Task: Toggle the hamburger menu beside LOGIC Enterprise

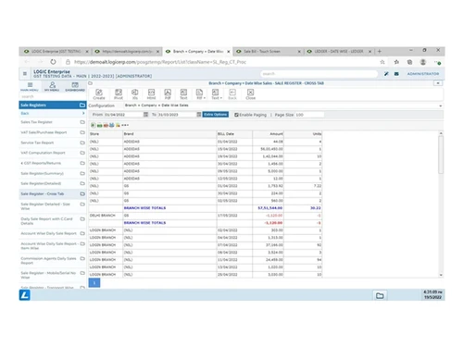Action: click(x=25, y=74)
